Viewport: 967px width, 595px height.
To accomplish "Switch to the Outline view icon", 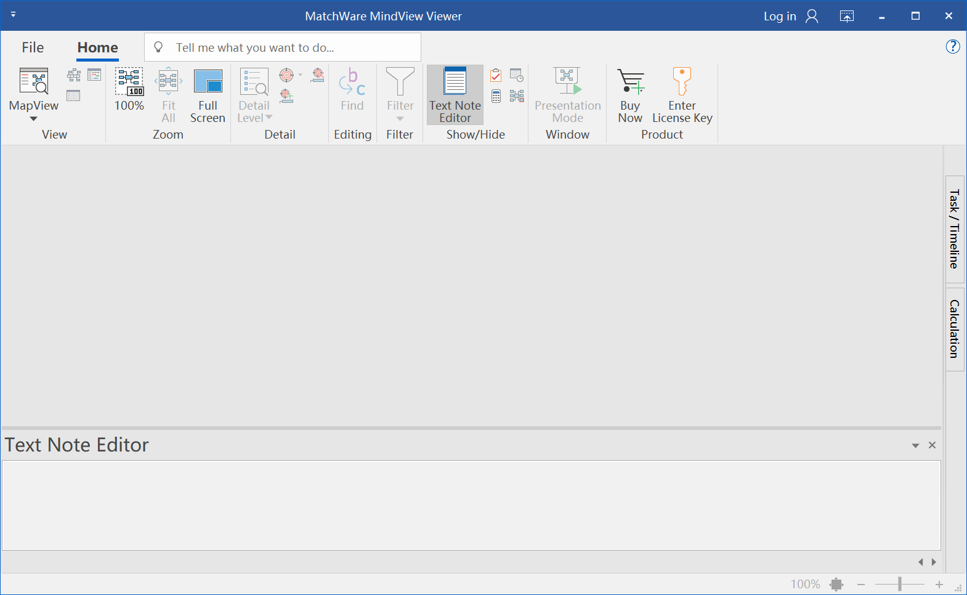I will (x=74, y=95).
